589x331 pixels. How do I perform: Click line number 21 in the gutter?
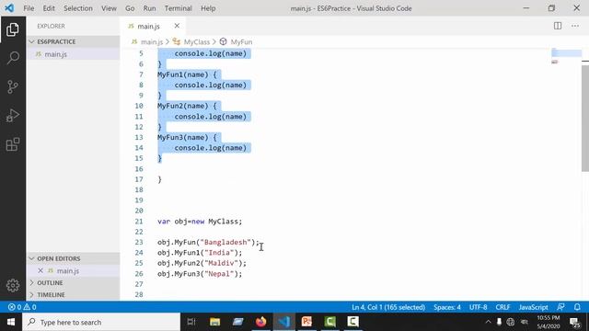pos(139,222)
